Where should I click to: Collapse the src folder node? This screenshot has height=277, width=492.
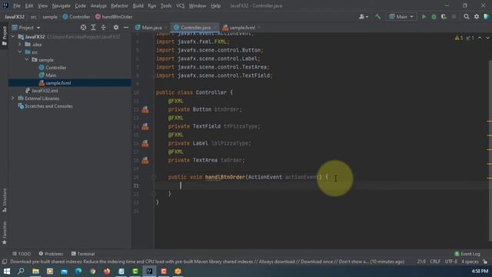click(20, 52)
